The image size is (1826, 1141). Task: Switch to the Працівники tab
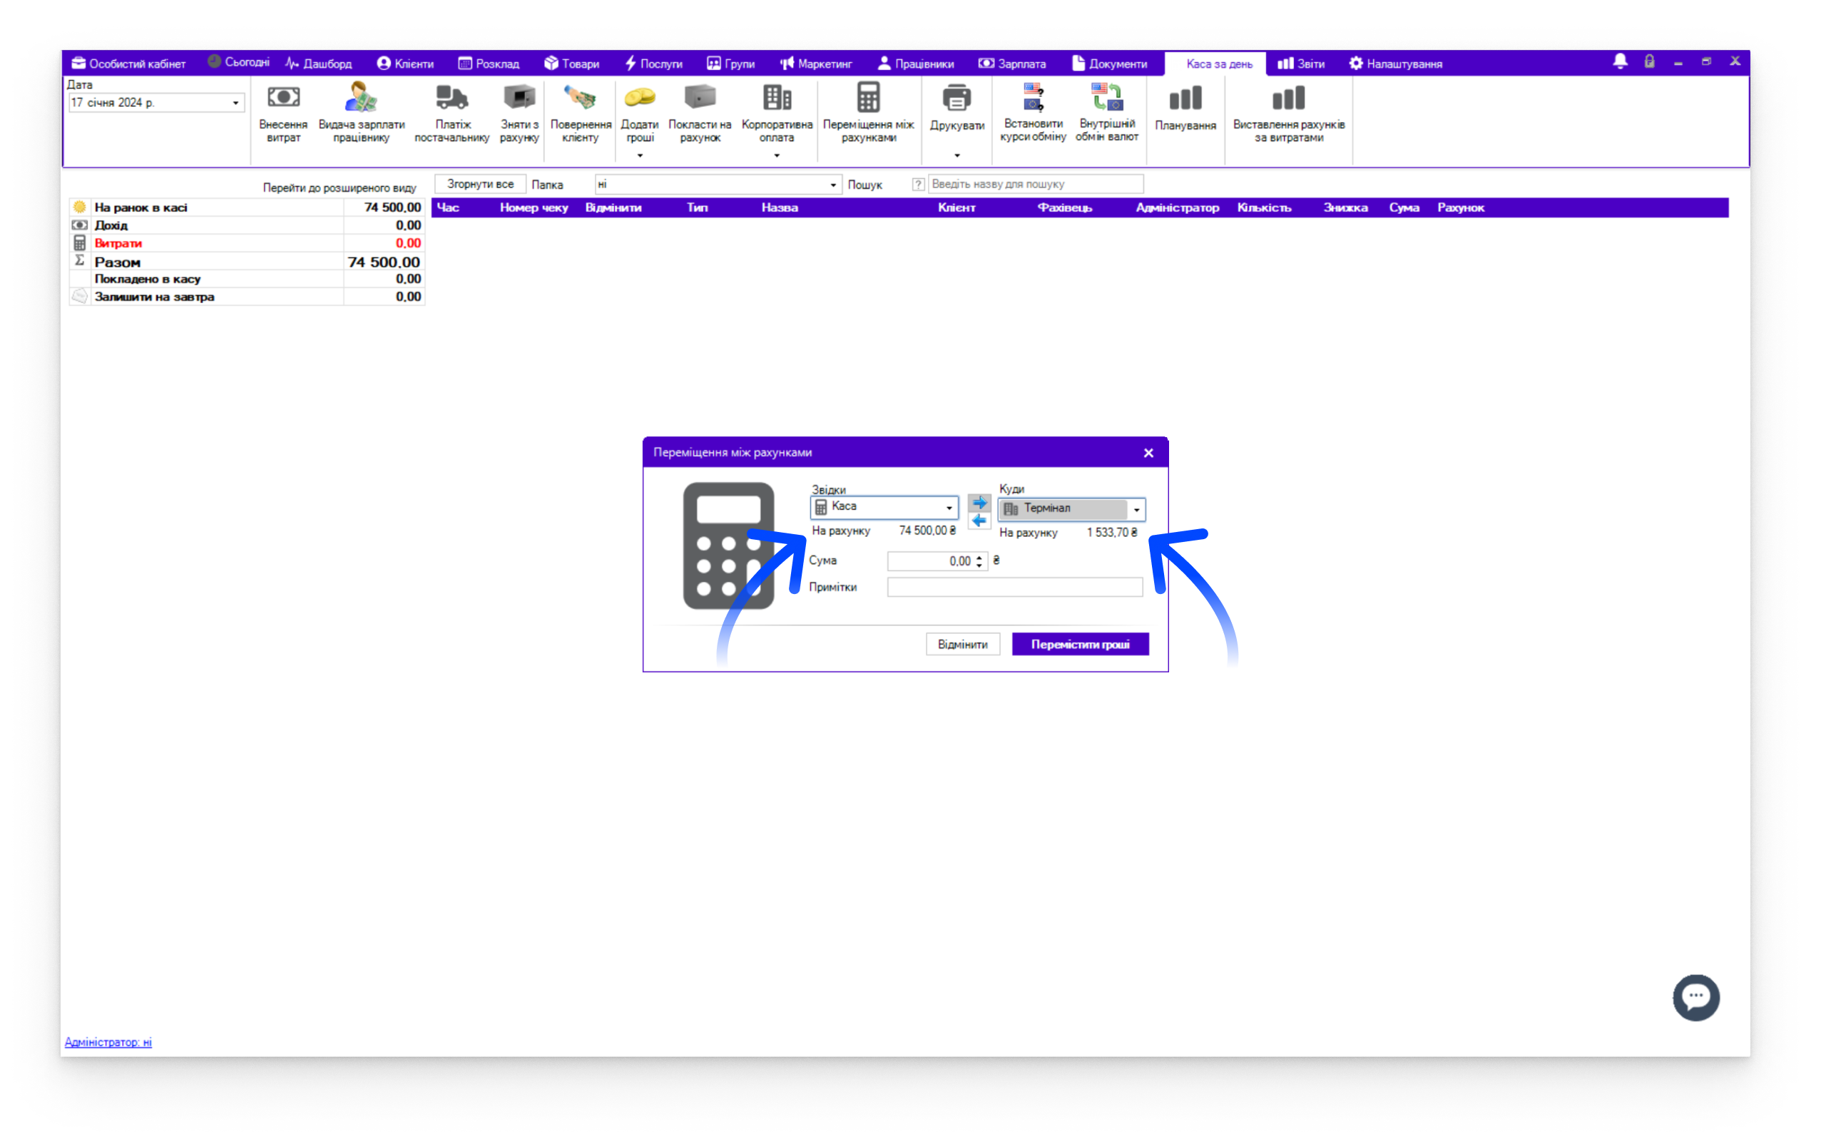point(915,63)
